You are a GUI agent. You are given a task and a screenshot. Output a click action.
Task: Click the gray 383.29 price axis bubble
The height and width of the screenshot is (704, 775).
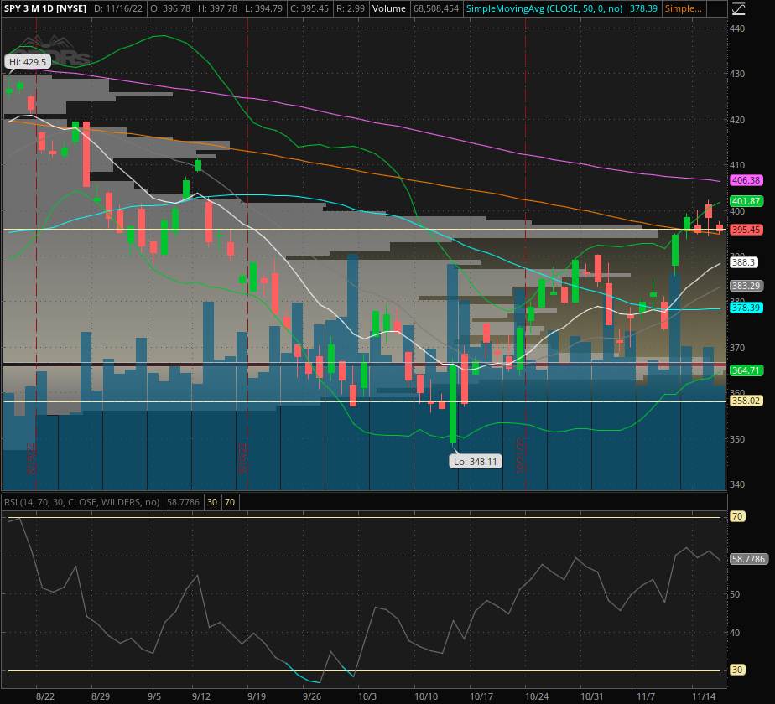click(746, 286)
